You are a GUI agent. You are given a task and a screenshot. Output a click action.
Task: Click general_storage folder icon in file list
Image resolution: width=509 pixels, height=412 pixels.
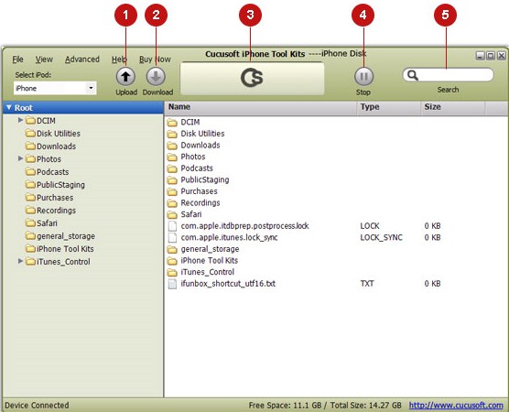172,249
